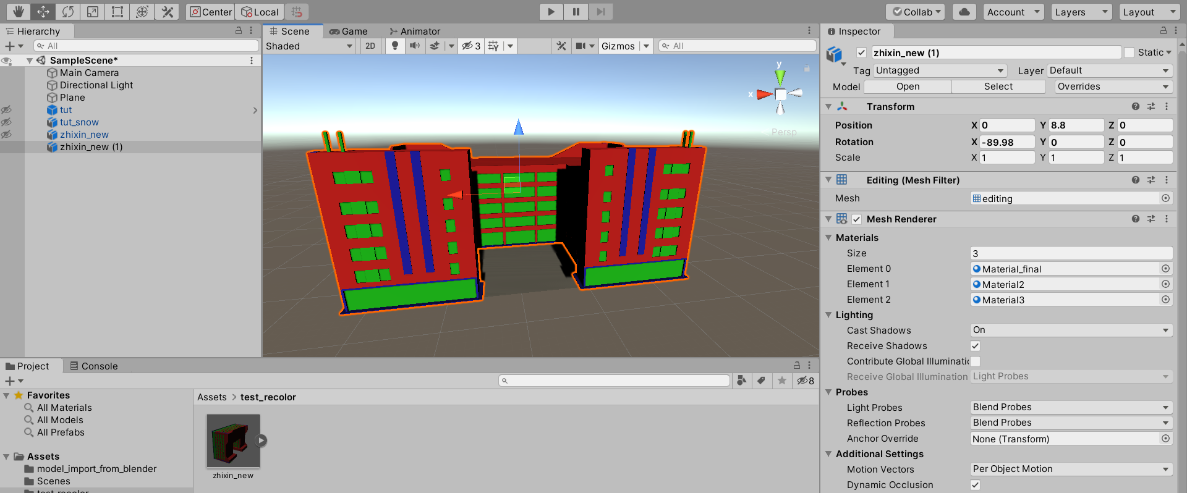Click the model Select button

998,86
